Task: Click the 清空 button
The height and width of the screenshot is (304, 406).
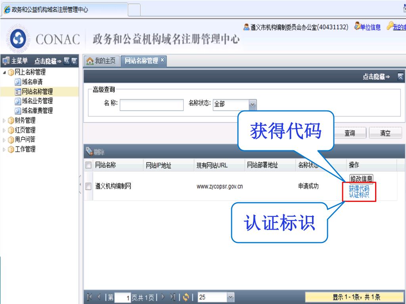Action: (x=385, y=133)
